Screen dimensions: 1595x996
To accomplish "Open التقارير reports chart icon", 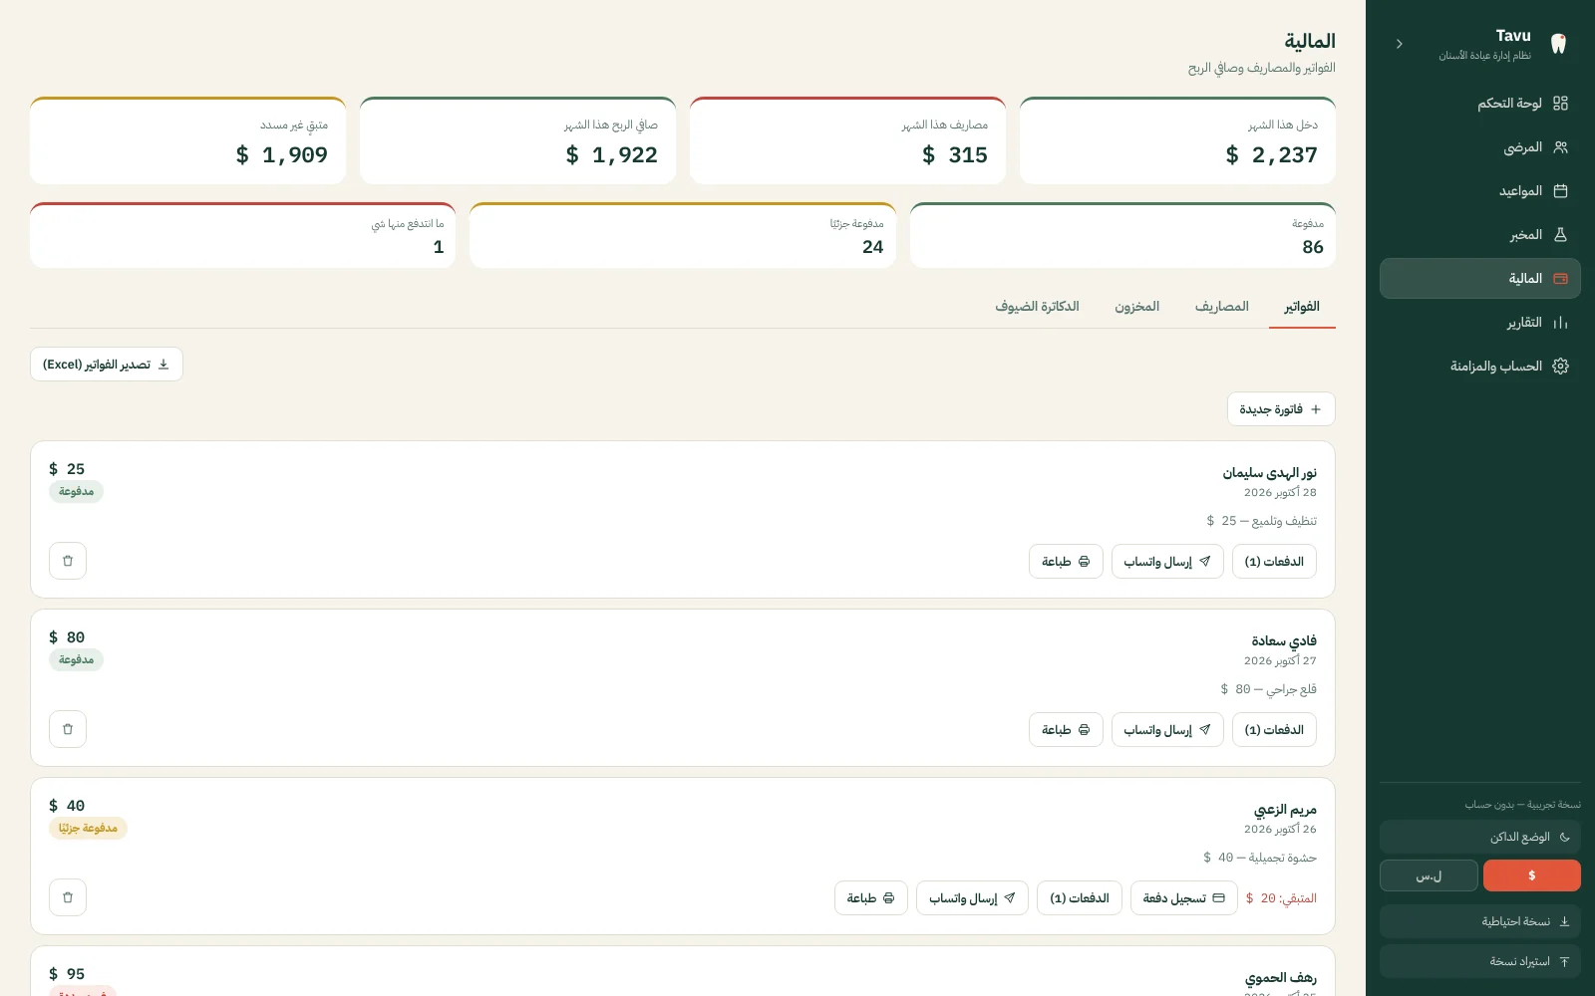I will 1560,323.
